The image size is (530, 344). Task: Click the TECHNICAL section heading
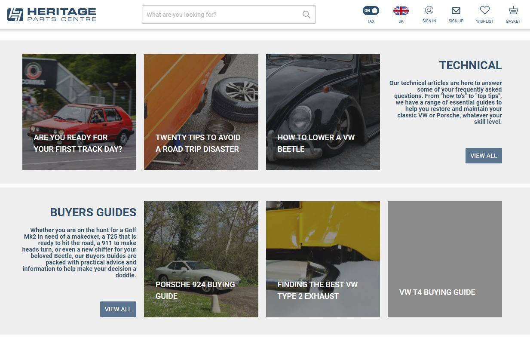(x=470, y=65)
